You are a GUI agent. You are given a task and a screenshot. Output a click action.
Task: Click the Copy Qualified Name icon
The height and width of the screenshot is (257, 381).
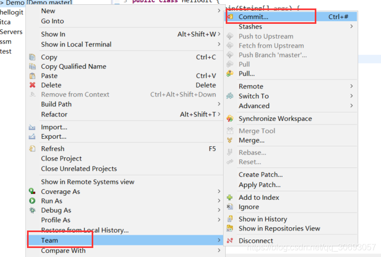click(x=32, y=66)
